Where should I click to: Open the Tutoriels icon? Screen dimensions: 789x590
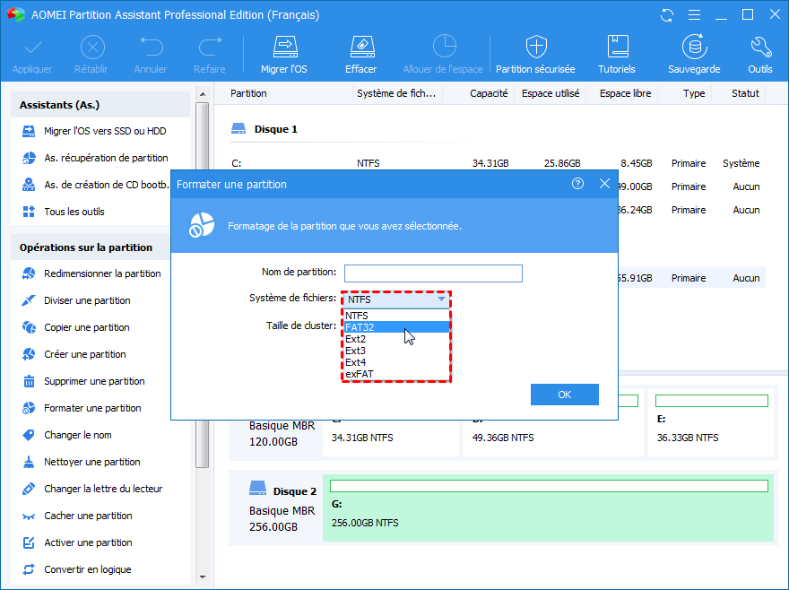617,55
